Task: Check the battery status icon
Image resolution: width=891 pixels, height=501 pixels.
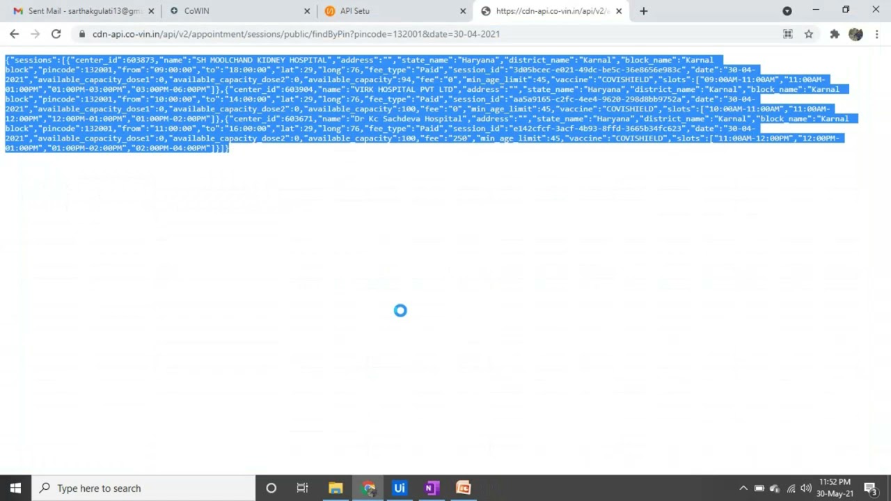Action: click(759, 488)
